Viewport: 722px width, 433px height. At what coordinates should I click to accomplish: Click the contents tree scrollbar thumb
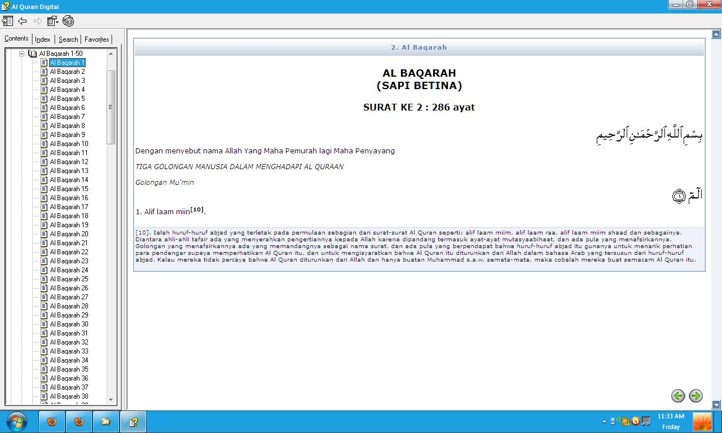(111, 107)
